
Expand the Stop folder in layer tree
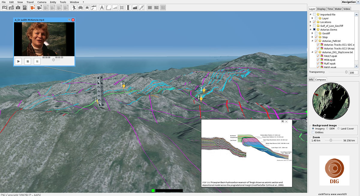pyautogui.click(x=312, y=37)
